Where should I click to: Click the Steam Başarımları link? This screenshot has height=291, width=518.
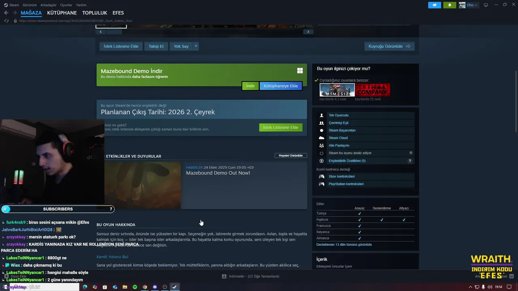pyautogui.click(x=342, y=131)
